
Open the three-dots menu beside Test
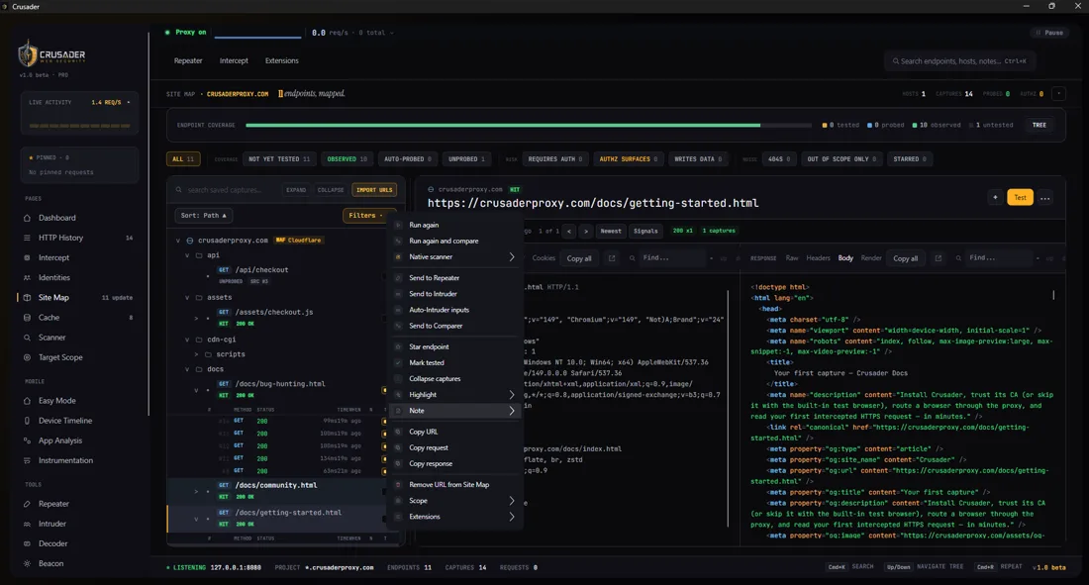[1044, 198]
